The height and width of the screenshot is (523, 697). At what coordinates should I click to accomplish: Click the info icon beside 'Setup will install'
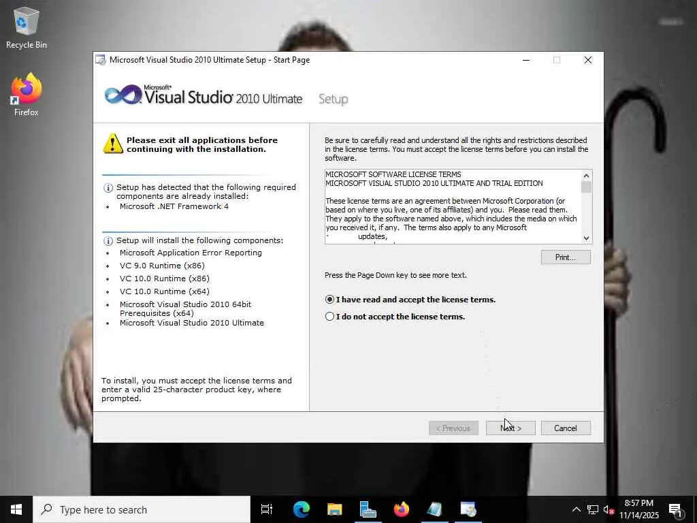coord(108,240)
